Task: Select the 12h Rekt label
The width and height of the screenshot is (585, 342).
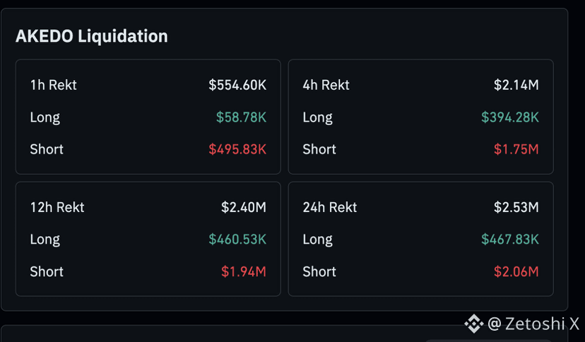Action: (x=57, y=207)
